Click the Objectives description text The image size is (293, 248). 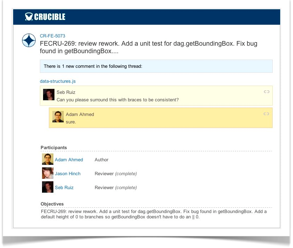[154, 214]
